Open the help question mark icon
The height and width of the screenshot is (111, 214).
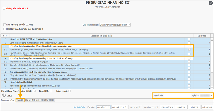point(211,3)
